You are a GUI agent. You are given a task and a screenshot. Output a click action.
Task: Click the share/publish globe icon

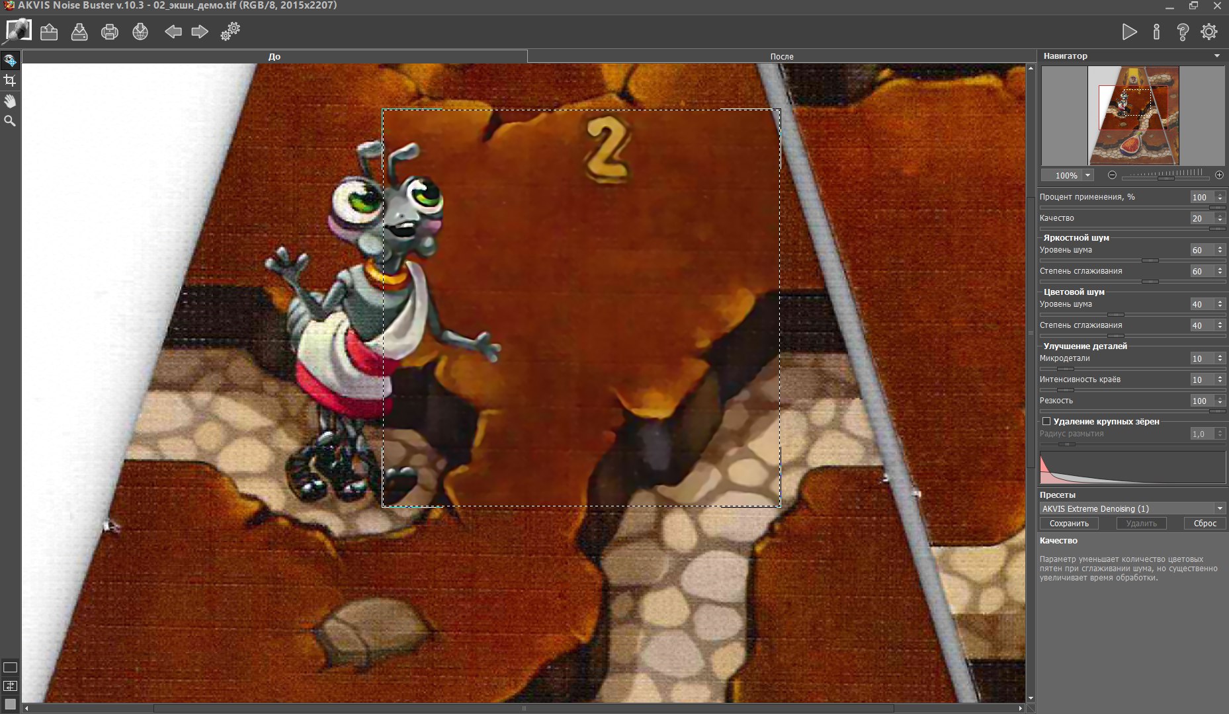click(140, 32)
